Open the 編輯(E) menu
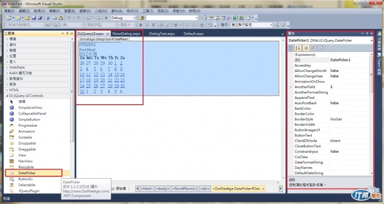The image size is (384, 204). pyautogui.click(x=24, y=11)
